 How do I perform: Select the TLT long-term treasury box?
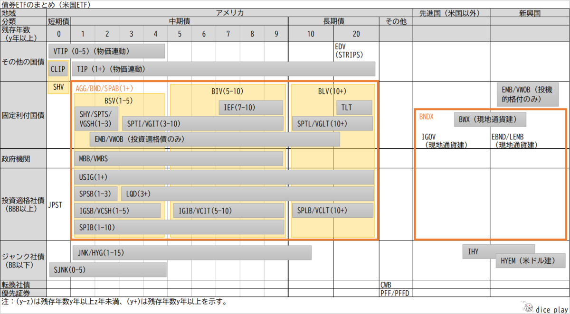tap(354, 107)
